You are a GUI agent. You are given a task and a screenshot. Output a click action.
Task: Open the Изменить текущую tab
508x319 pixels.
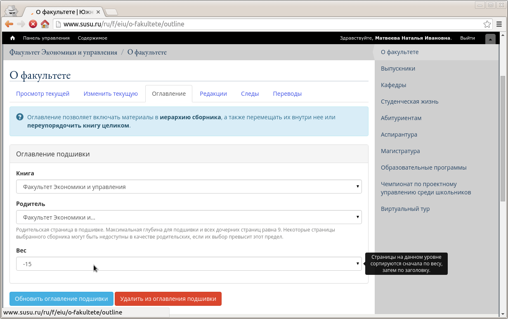(111, 94)
